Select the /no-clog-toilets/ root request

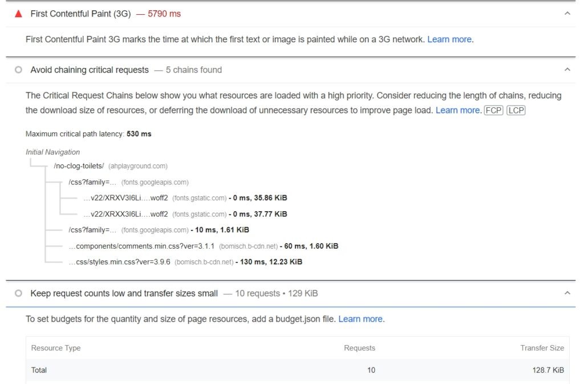79,166
